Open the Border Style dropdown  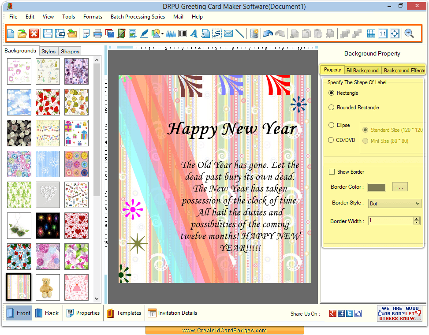click(x=395, y=204)
